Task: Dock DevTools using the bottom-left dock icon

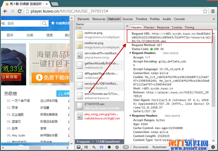Action: click(78, 147)
